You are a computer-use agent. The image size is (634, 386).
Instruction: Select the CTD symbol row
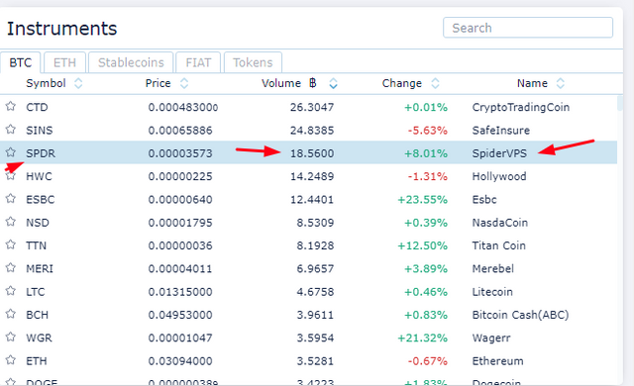pos(37,108)
